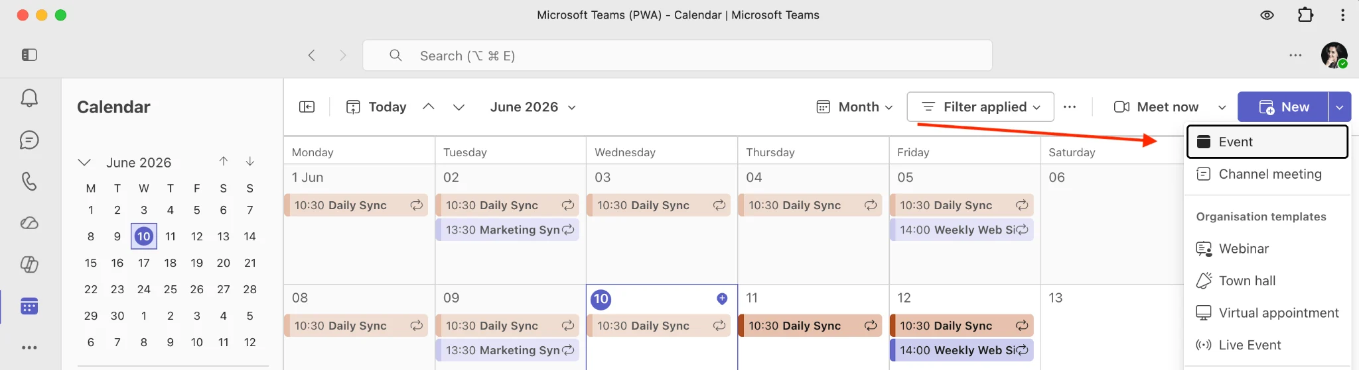Image resolution: width=1359 pixels, height=370 pixels.
Task: Select day 17 in the mini calendar
Action: (x=144, y=263)
